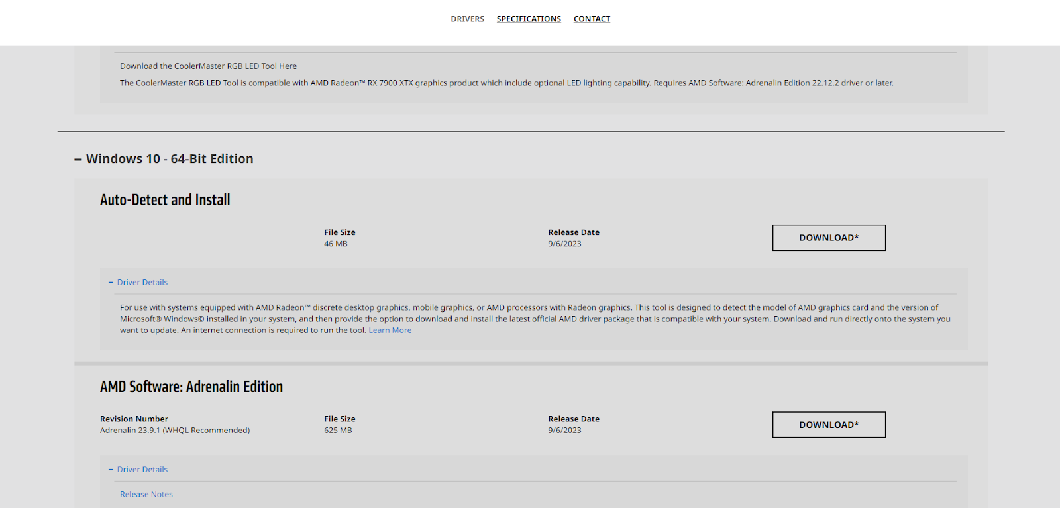This screenshot has height=508, width=1060.
Task: Click the Adrenalin Edition 9/6/2023 release date
Action: [x=564, y=431]
